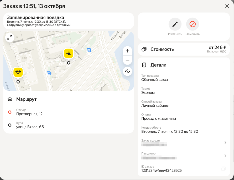Click the yellow destination flags marker
The image size is (234, 180).
tap(18, 72)
